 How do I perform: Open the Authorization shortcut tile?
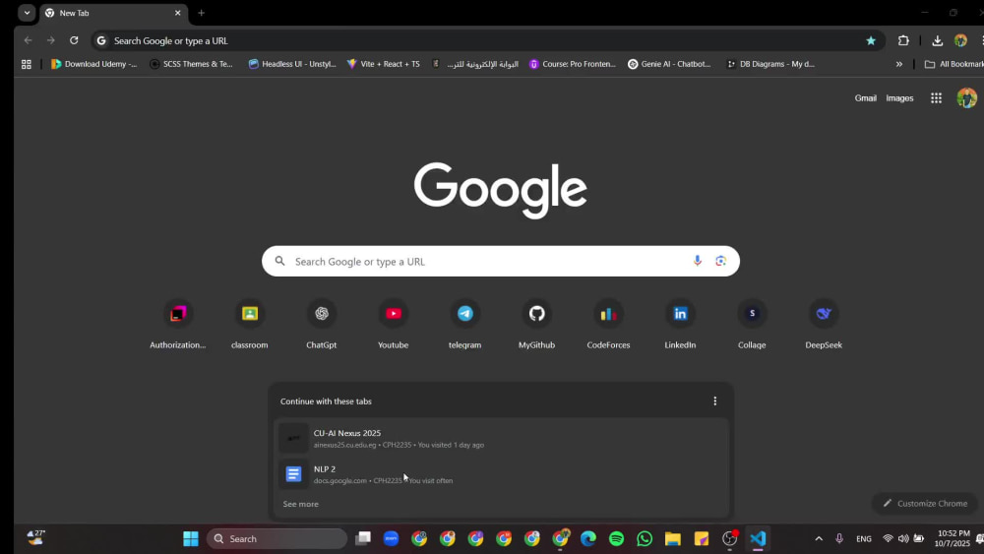click(177, 325)
